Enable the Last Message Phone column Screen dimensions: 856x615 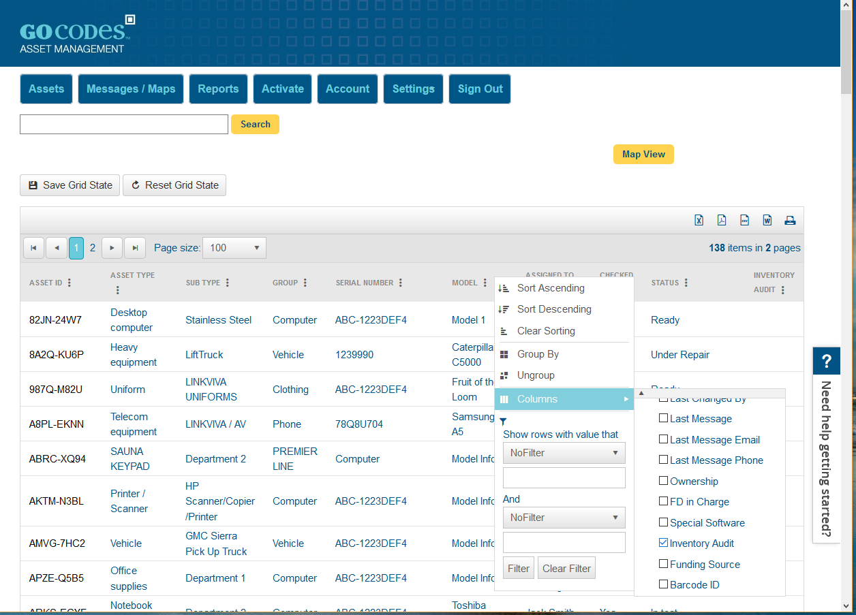click(x=664, y=460)
